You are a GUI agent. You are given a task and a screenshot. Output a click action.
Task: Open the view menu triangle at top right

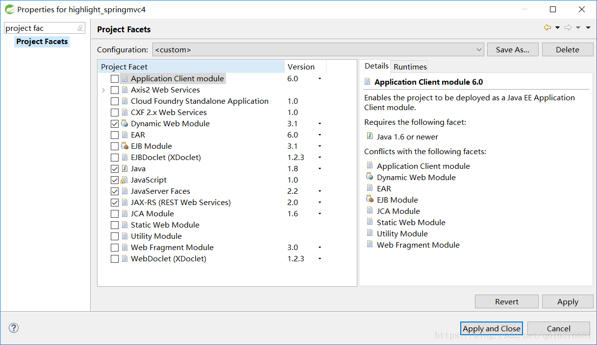(588, 28)
